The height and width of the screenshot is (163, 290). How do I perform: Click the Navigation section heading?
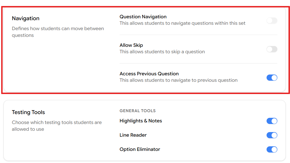pyautogui.click(x=26, y=18)
